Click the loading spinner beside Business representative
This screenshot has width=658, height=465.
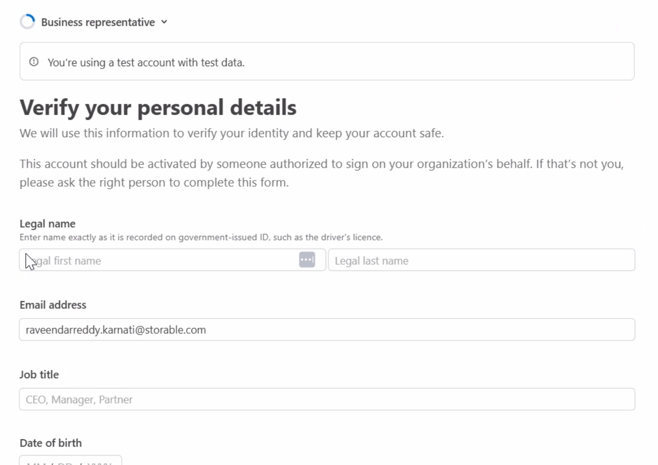coord(27,22)
